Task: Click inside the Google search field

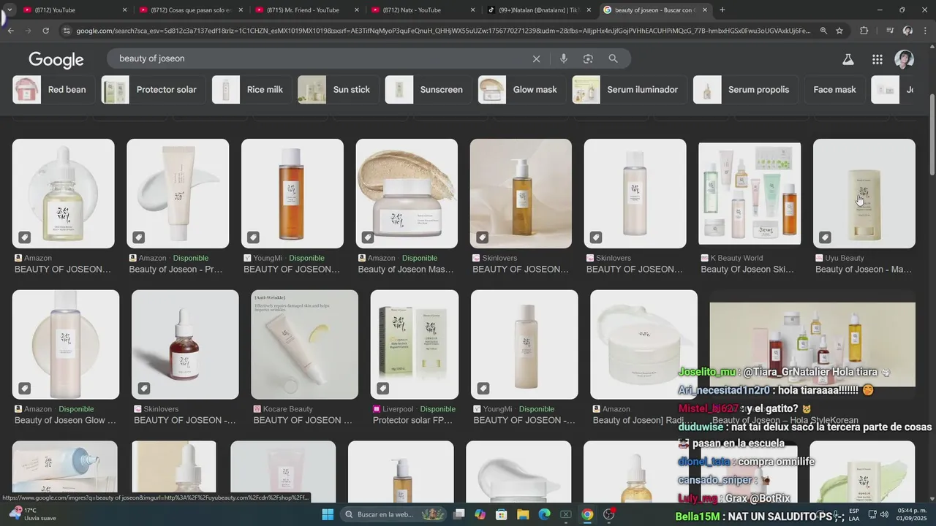Action: [322, 58]
